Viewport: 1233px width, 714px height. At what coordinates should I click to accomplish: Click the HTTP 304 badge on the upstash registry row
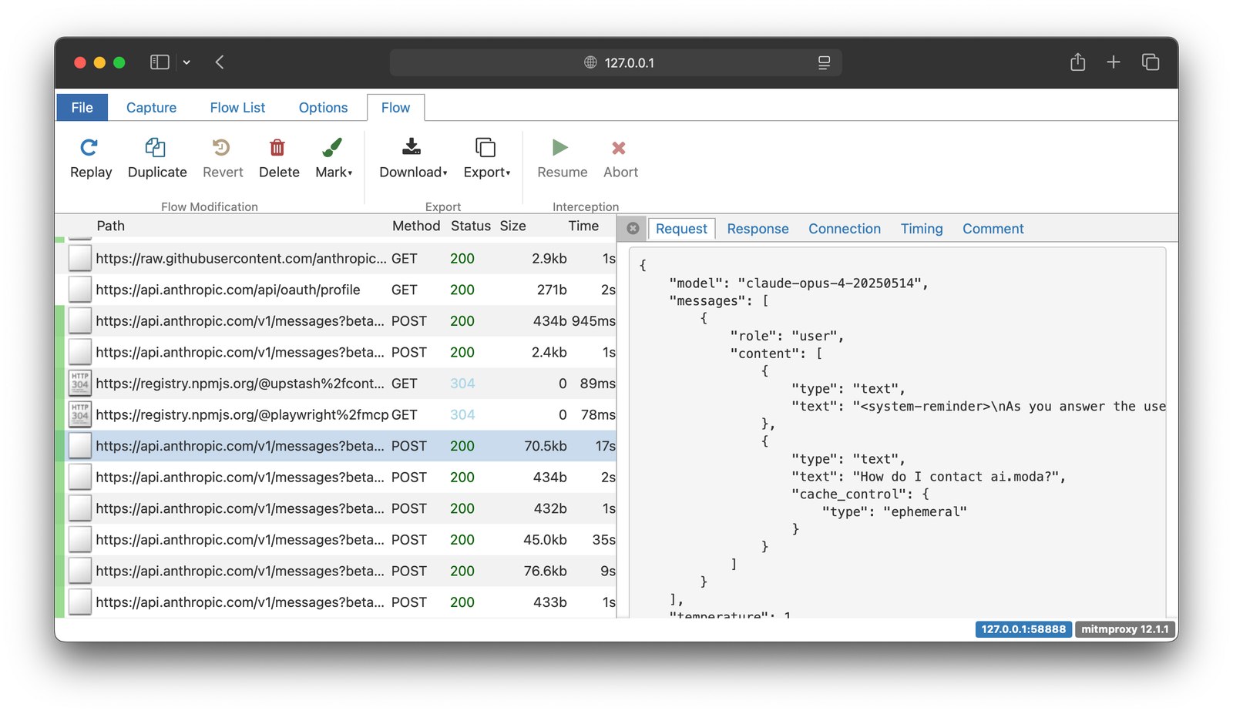(x=79, y=383)
